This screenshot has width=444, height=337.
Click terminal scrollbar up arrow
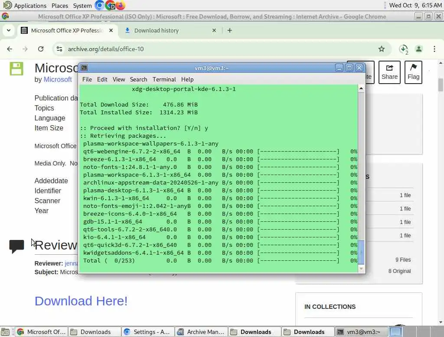(x=361, y=88)
